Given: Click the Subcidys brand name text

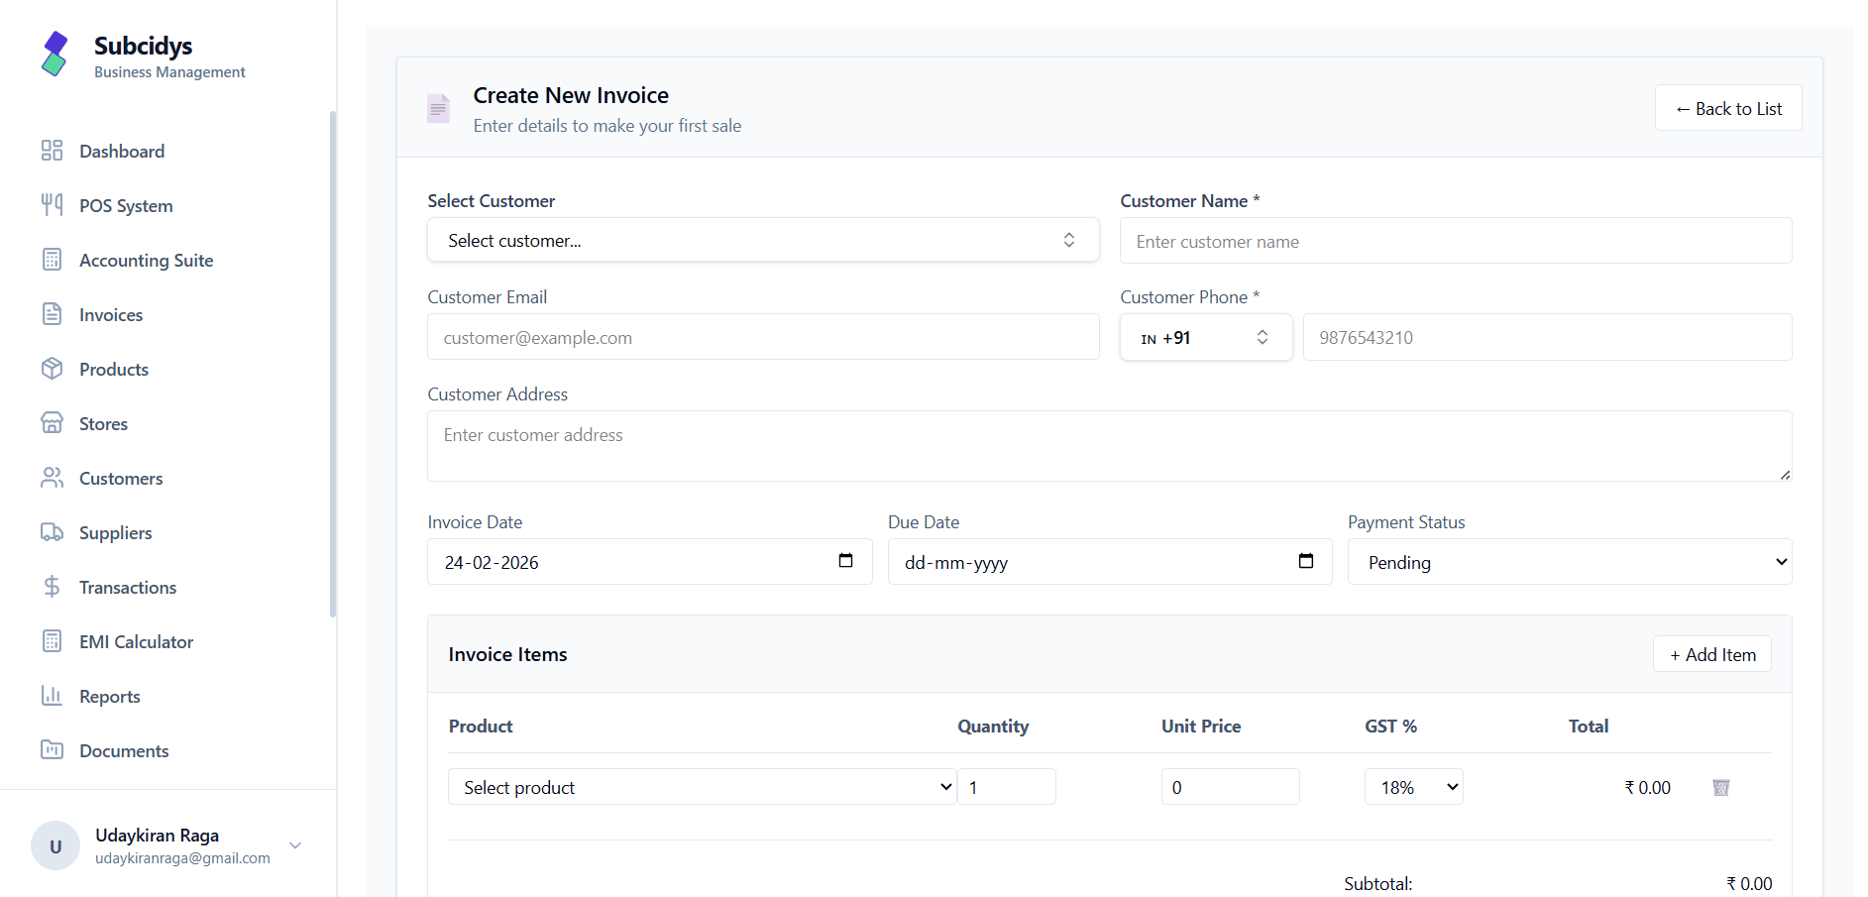Looking at the screenshot, I should click(x=144, y=46).
